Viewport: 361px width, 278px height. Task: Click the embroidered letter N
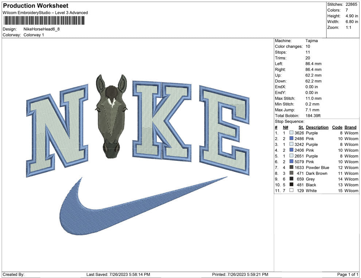tap(57, 131)
